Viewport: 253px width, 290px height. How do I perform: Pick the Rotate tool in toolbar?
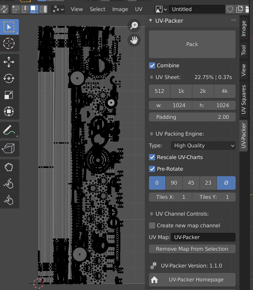(x=9, y=78)
